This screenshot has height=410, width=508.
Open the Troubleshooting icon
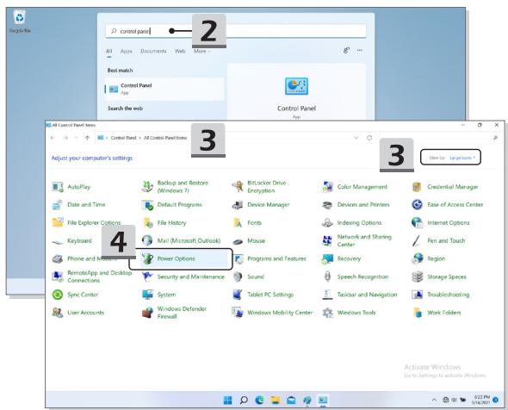pyautogui.click(x=418, y=295)
